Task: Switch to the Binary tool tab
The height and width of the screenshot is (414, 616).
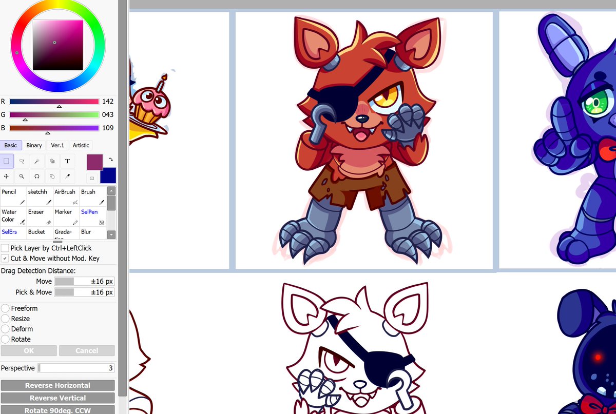Action: tap(34, 145)
